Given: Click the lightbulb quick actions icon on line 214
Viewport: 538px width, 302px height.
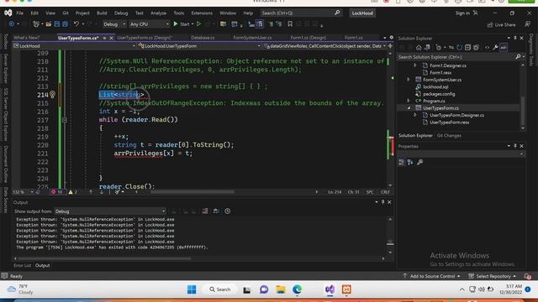Looking at the screenshot, I should (52, 95).
